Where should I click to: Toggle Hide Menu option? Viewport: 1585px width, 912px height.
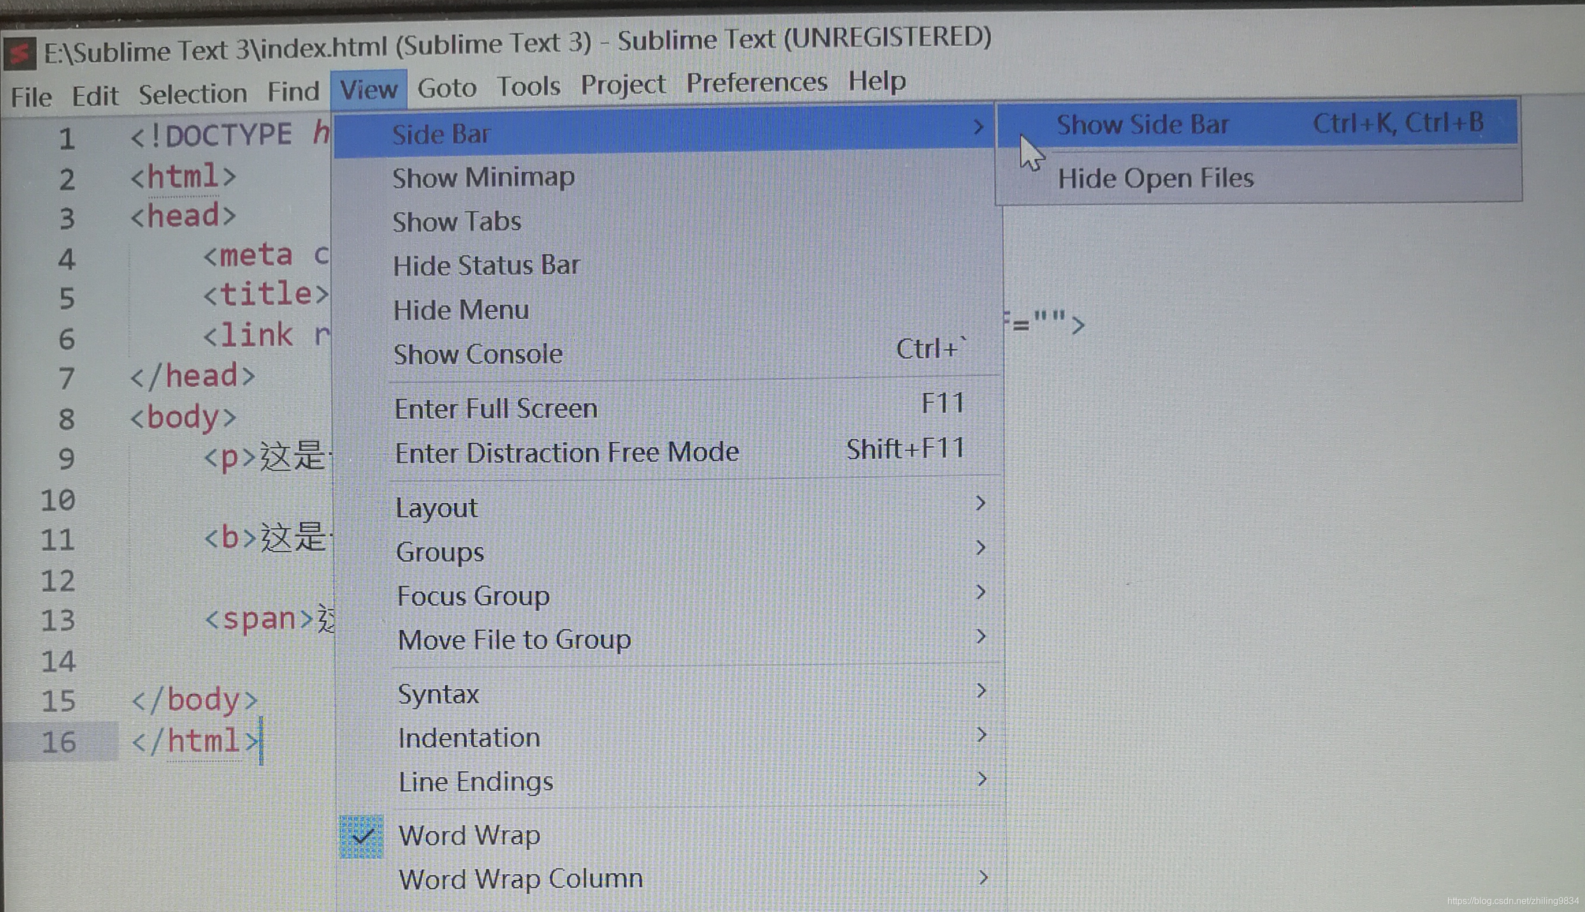click(667, 310)
